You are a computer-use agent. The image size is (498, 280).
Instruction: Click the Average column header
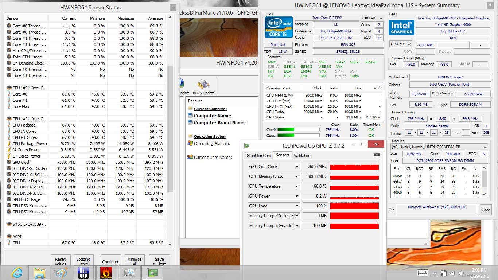pyautogui.click(x=151, y=18)
